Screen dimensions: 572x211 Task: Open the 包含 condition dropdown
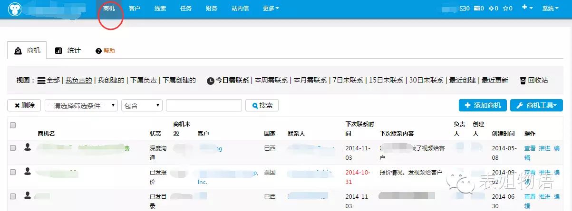142,105
